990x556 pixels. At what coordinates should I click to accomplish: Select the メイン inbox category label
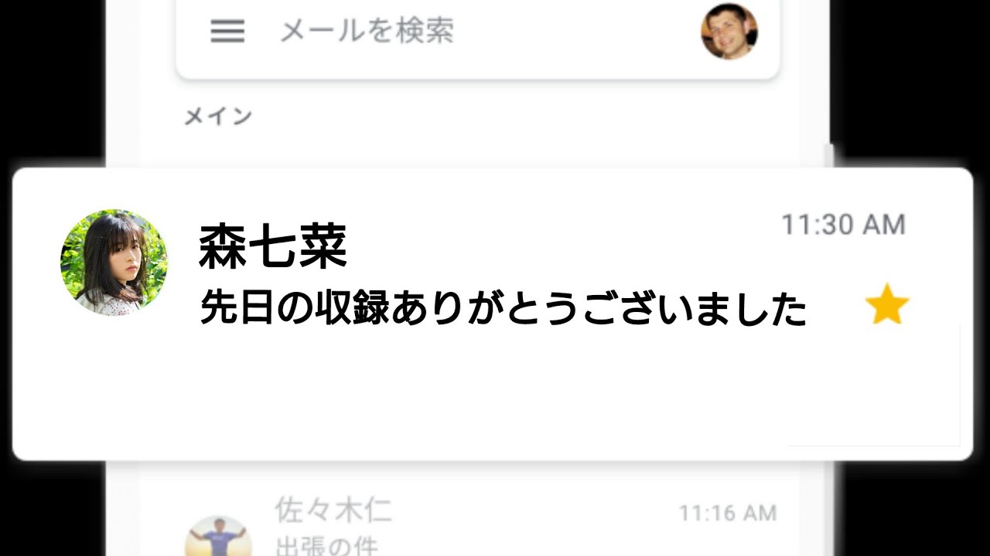click(x=218, y=117)
